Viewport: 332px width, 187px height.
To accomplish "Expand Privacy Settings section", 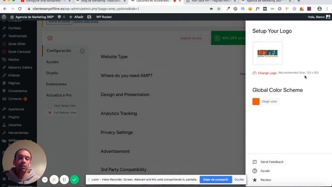I will coord(117,132).
